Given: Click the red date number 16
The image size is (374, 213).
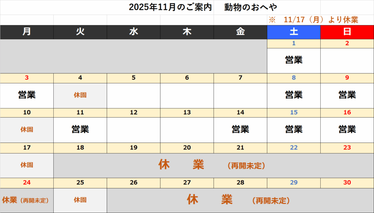Looking at the screenshot, I should 347,113.
